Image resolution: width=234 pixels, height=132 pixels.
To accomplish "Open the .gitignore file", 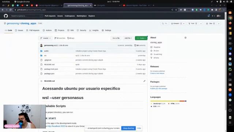I will pos(48,60).
